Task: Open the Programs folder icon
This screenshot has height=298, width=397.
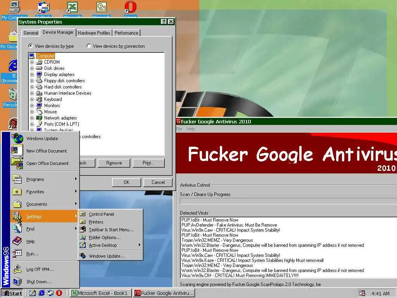Action: coord(17,179)
